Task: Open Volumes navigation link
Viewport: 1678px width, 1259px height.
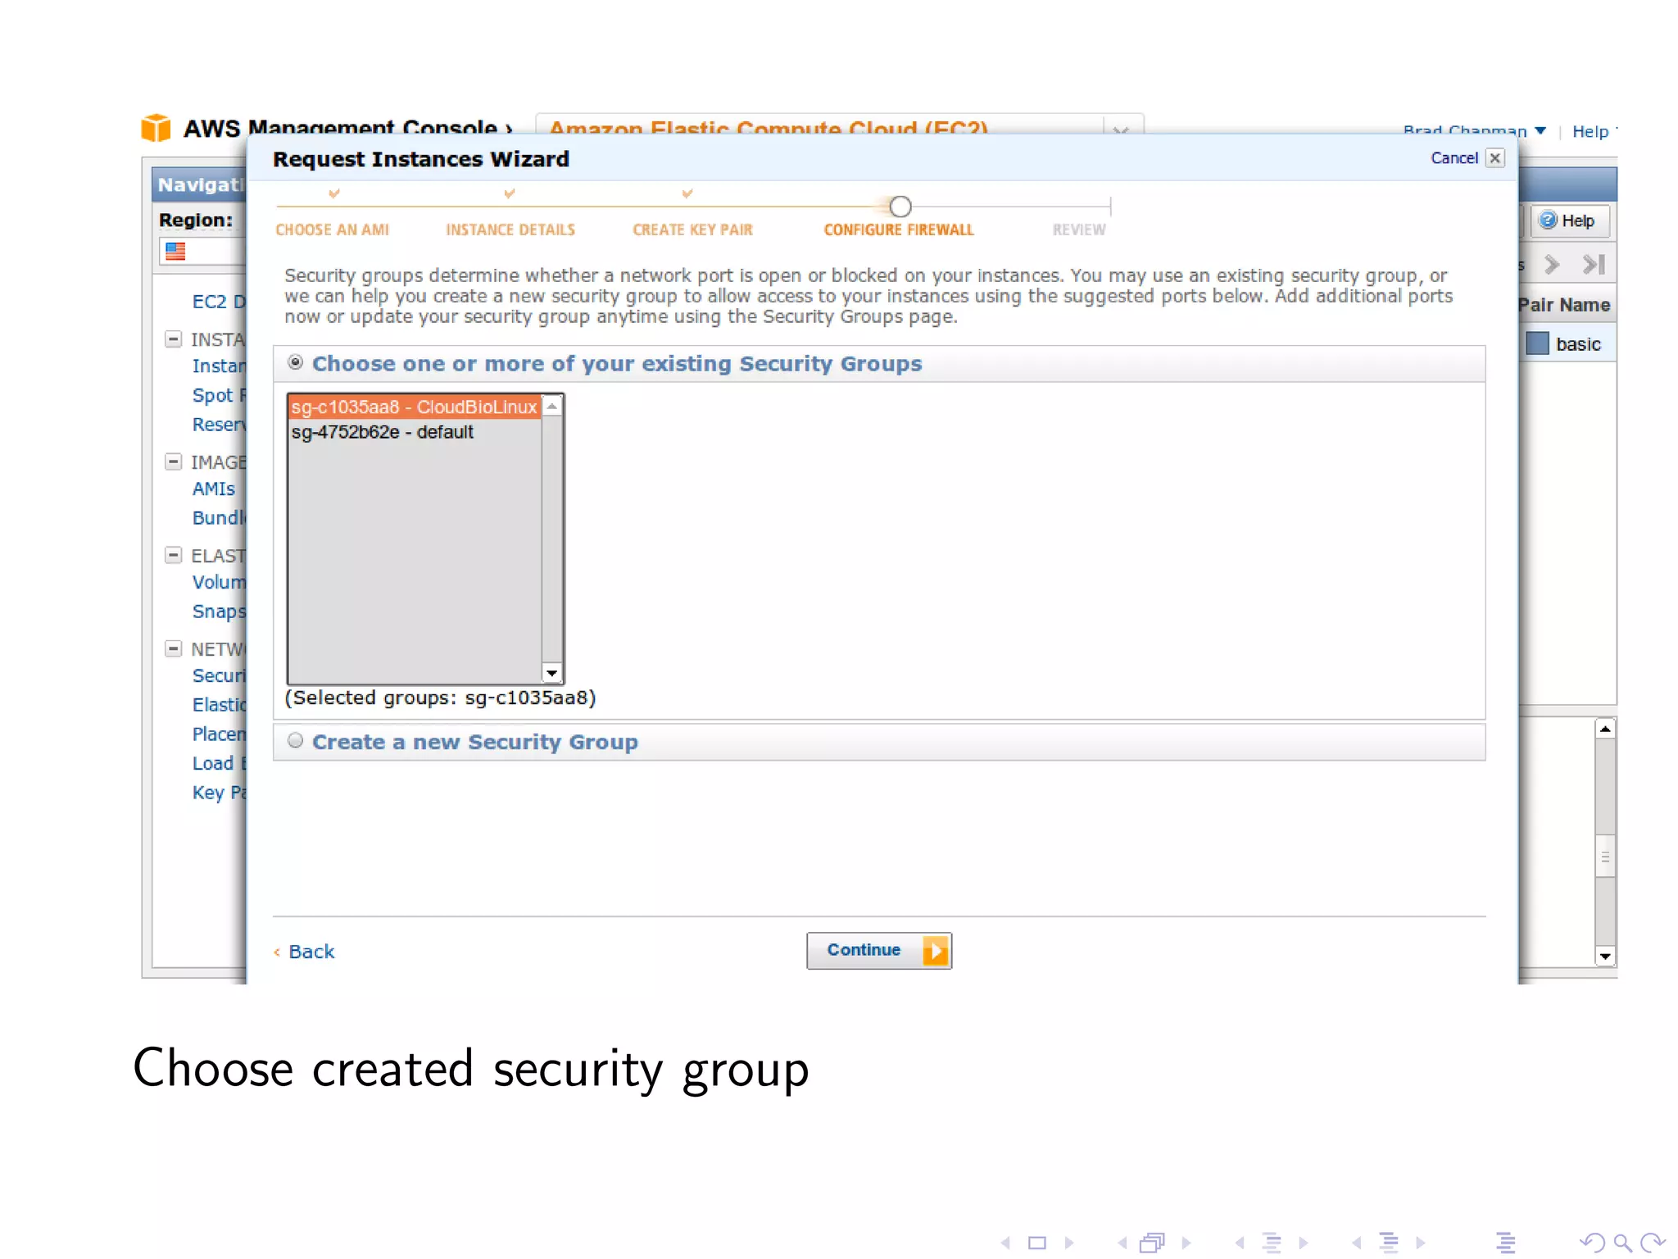Action: (x=219, y=582)
